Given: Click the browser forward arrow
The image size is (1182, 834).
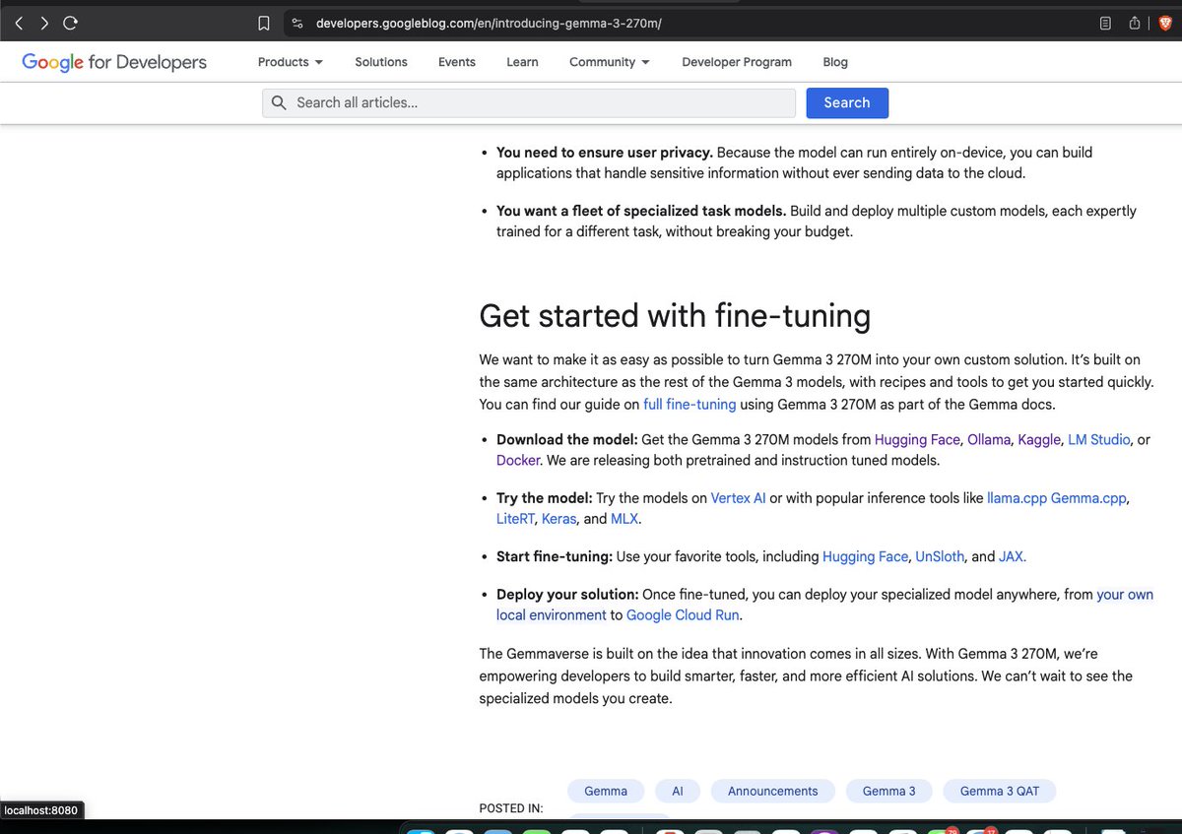Looking at the screenshot, I should 44,23.
